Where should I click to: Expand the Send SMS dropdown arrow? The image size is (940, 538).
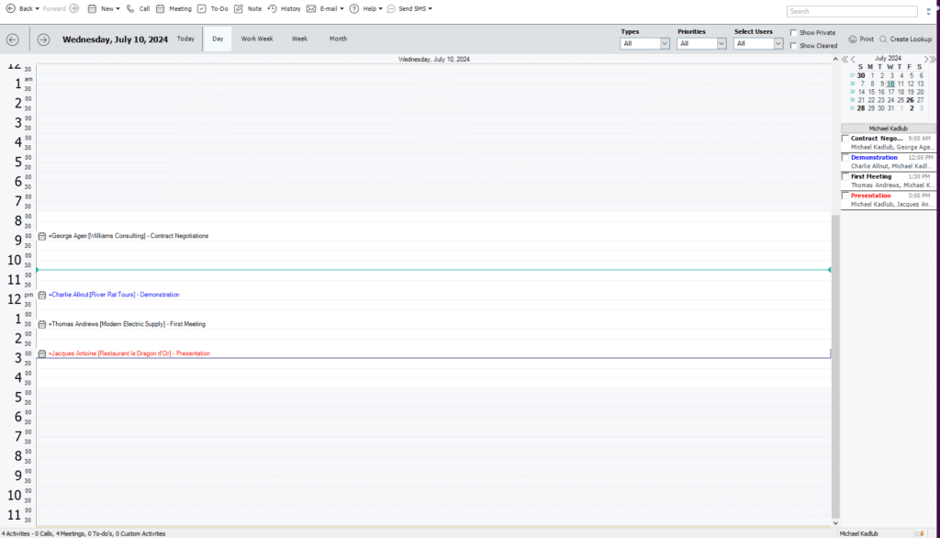coord(430,9)
